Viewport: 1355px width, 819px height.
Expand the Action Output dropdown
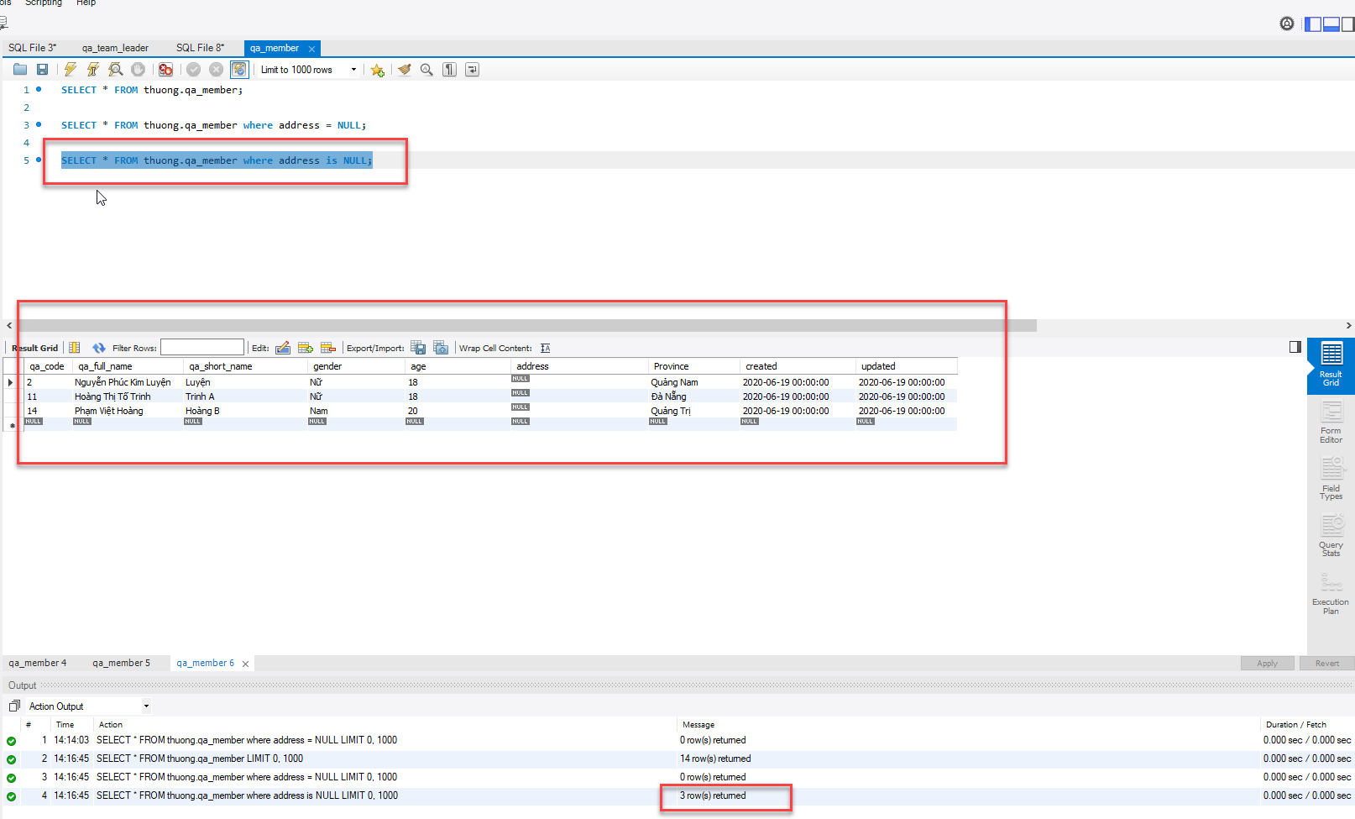tap(146, 706)
